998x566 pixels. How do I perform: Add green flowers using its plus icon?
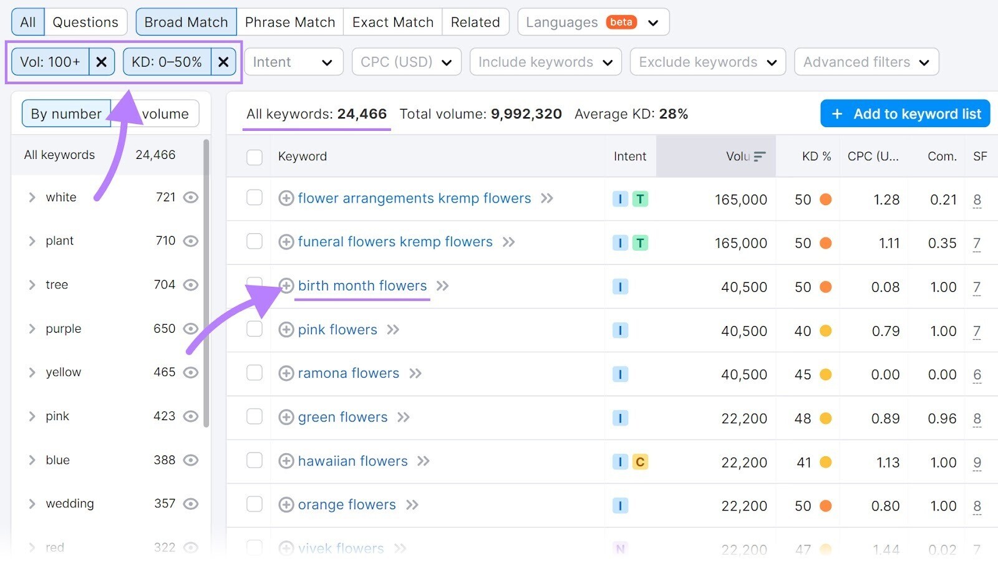[x=286, y=418]
